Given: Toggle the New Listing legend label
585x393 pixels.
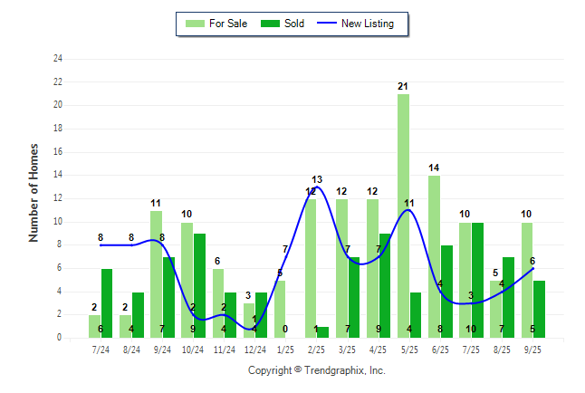Looking at the screenshot, I should click(x=368, y=24).
